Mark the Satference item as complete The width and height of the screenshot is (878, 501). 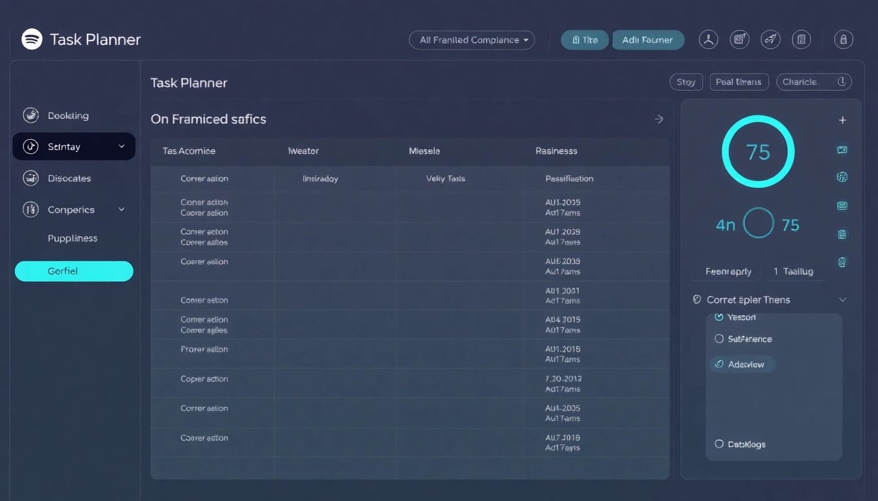coord(719,339)
